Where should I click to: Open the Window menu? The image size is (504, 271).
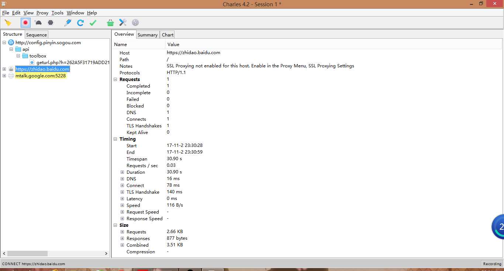tap(75, 13)
